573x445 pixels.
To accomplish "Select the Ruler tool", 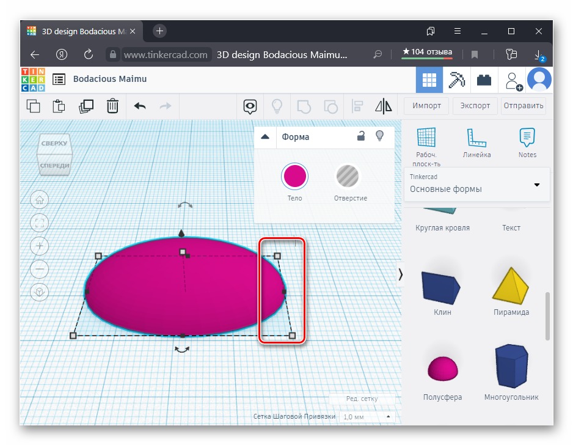I will point(476,143).
